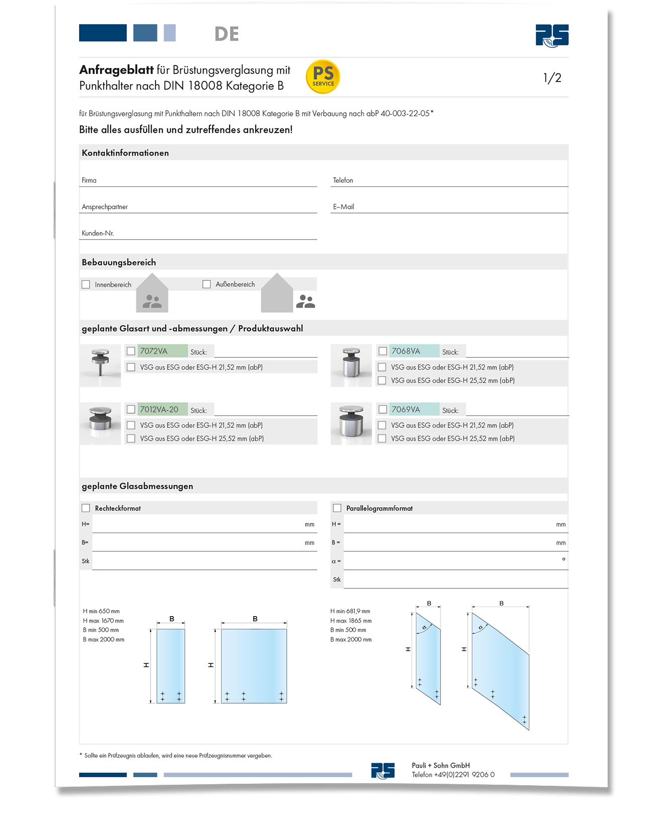
Task: Click the 7068VA point holder image
Action: point(351,365)
